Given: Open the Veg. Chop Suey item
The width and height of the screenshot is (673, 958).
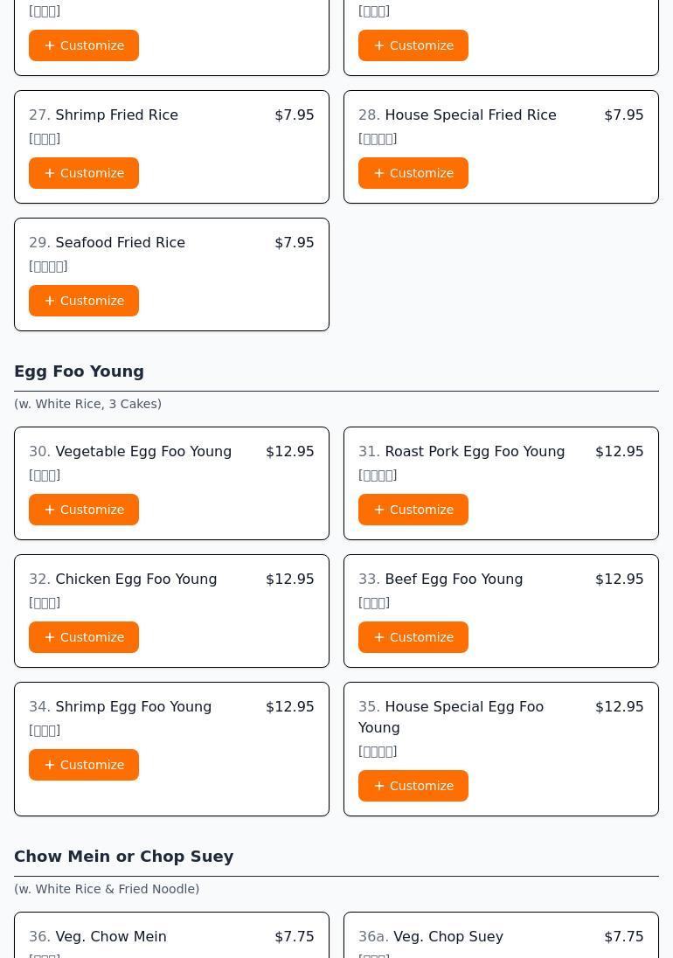Looking at the screenshot, I should [x=448, y=936].
